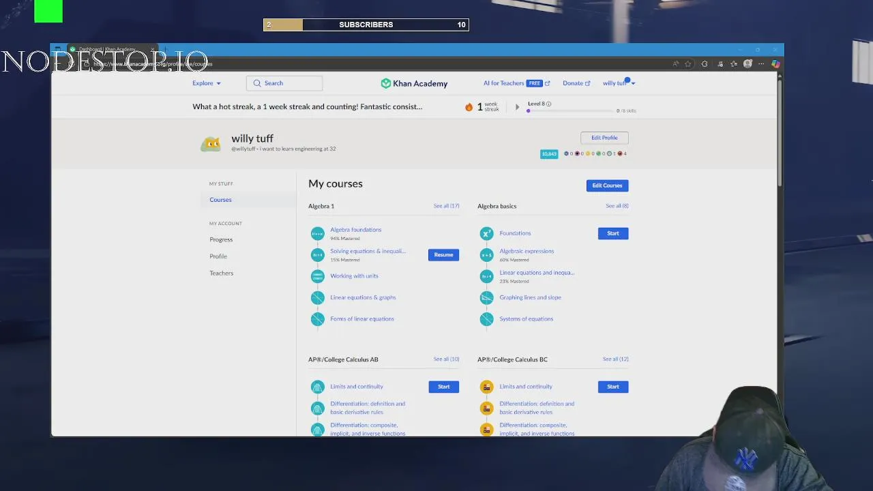The width and height of the screenshot is (873, 491).
Task: Select Courses in the sidebar
Action: tap(220, 200)
